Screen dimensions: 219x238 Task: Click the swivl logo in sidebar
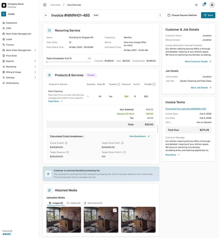pyautogui.click(x=7, y=234)
